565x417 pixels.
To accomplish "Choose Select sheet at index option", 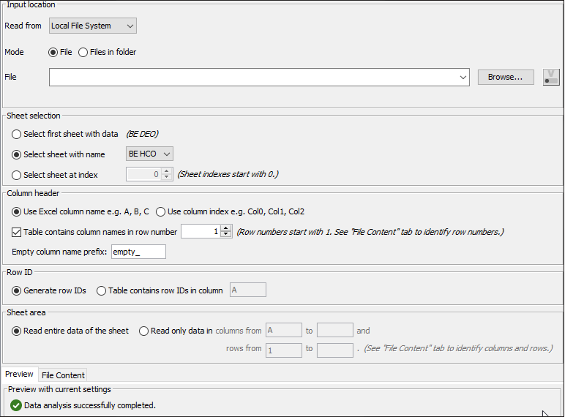I will coord(16,176).
